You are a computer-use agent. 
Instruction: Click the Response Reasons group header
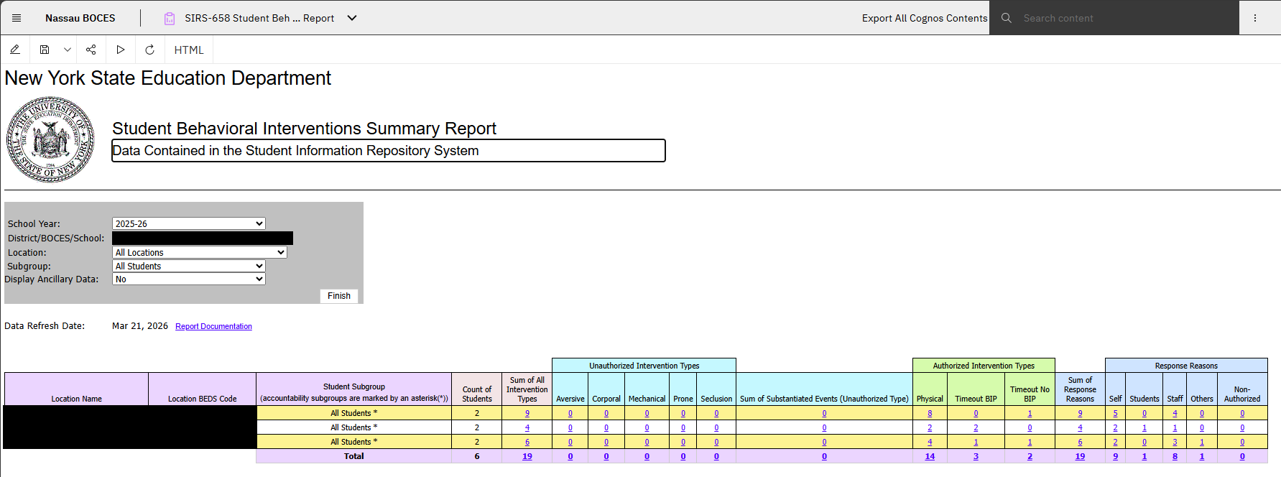[x=1186, y=366]
